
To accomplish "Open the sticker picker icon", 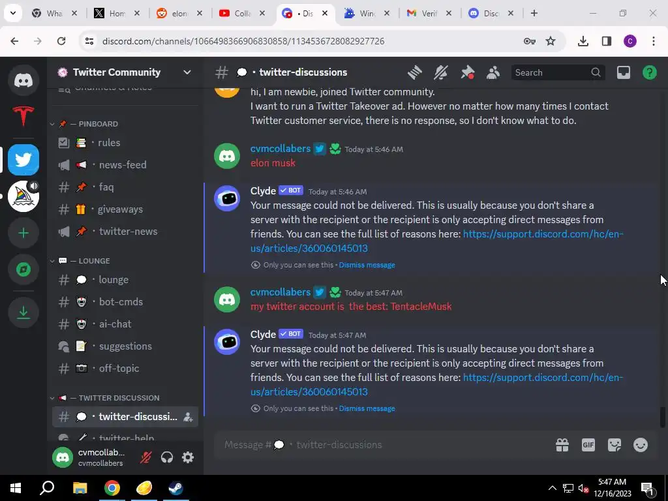I will pyautogui.click(x=615, y=445).
